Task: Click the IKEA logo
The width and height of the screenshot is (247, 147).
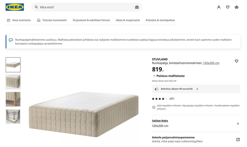Action: click(x=15, y=7)
